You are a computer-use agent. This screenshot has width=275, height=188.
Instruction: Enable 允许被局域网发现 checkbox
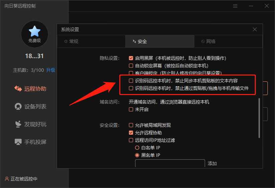(x=131, y=125)
